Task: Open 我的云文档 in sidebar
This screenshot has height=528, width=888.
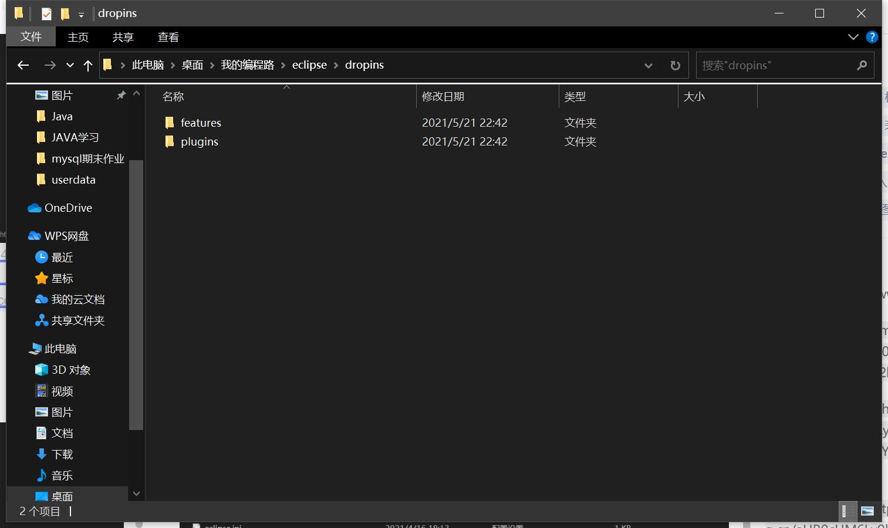Action: click(77, 299)
